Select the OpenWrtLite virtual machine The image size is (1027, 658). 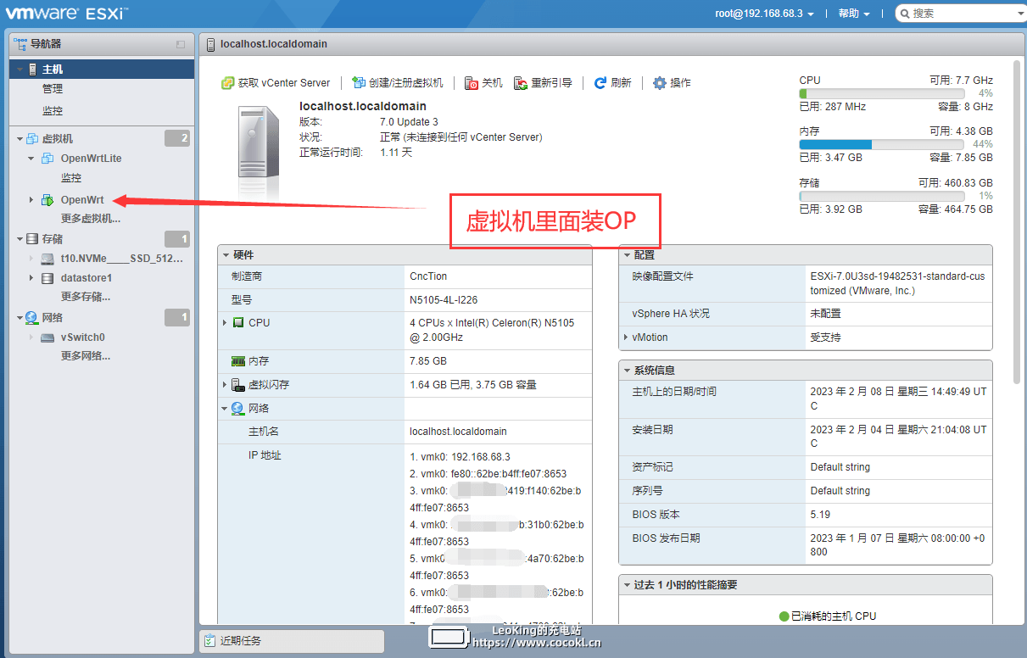tap(92, 158)
